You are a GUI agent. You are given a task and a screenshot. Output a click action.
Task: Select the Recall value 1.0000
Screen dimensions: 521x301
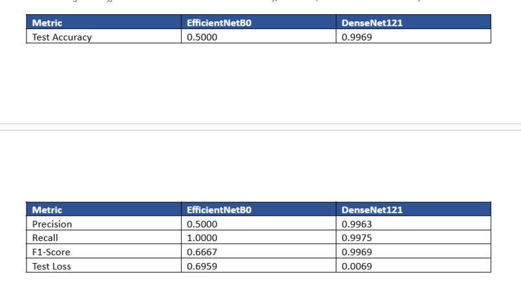pyautogui.click(x=202, y=238)
